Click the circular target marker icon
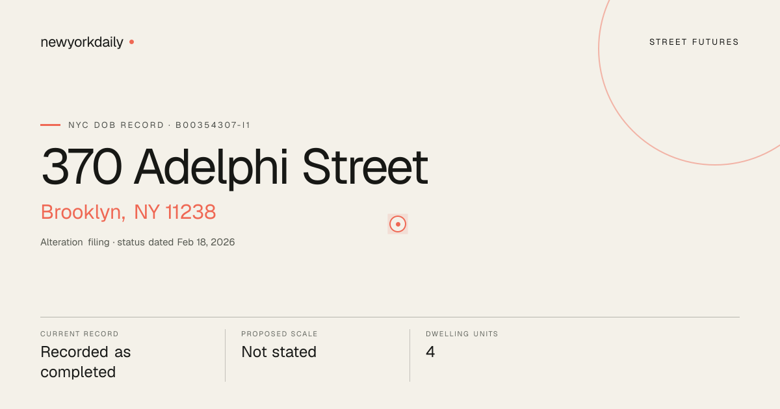 (x=398, y=224)
